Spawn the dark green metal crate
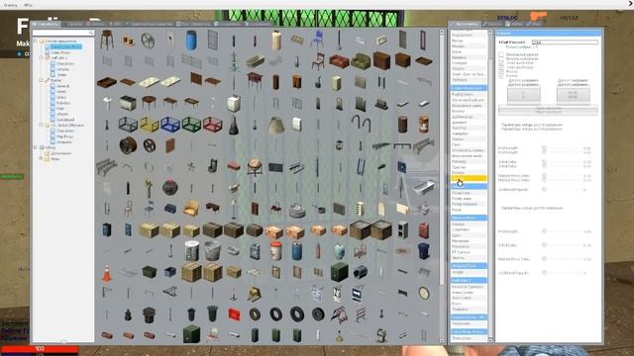 (x=339, y=272)
